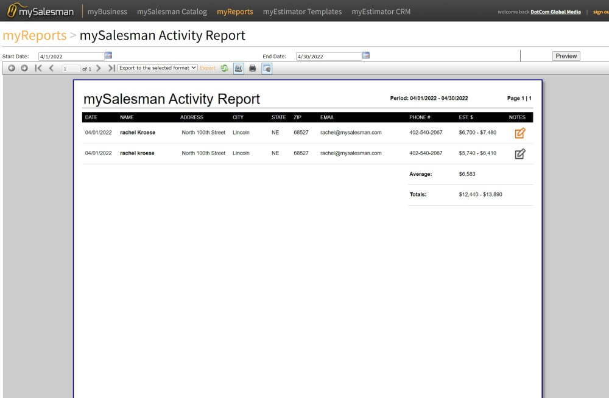Click the current page number box
The height and width of the screenshot is (398, 609).
point(71,69)
